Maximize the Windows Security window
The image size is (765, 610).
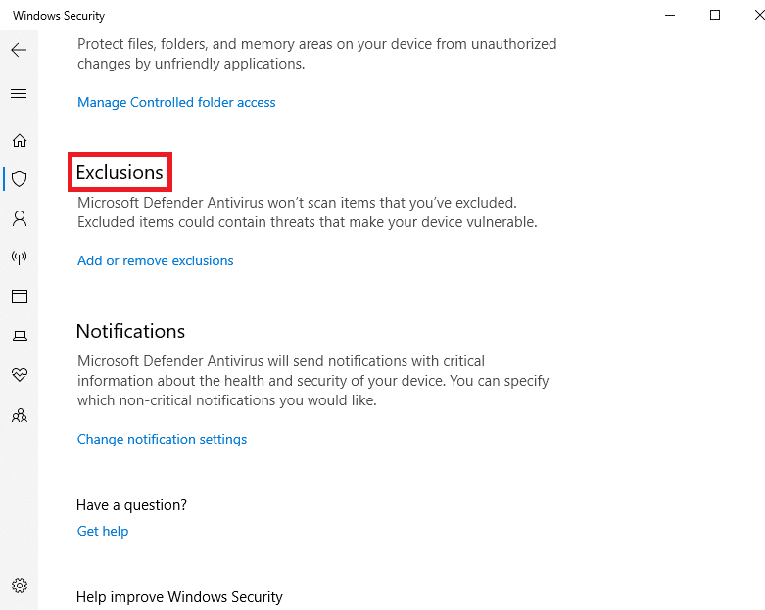[715, 15]
